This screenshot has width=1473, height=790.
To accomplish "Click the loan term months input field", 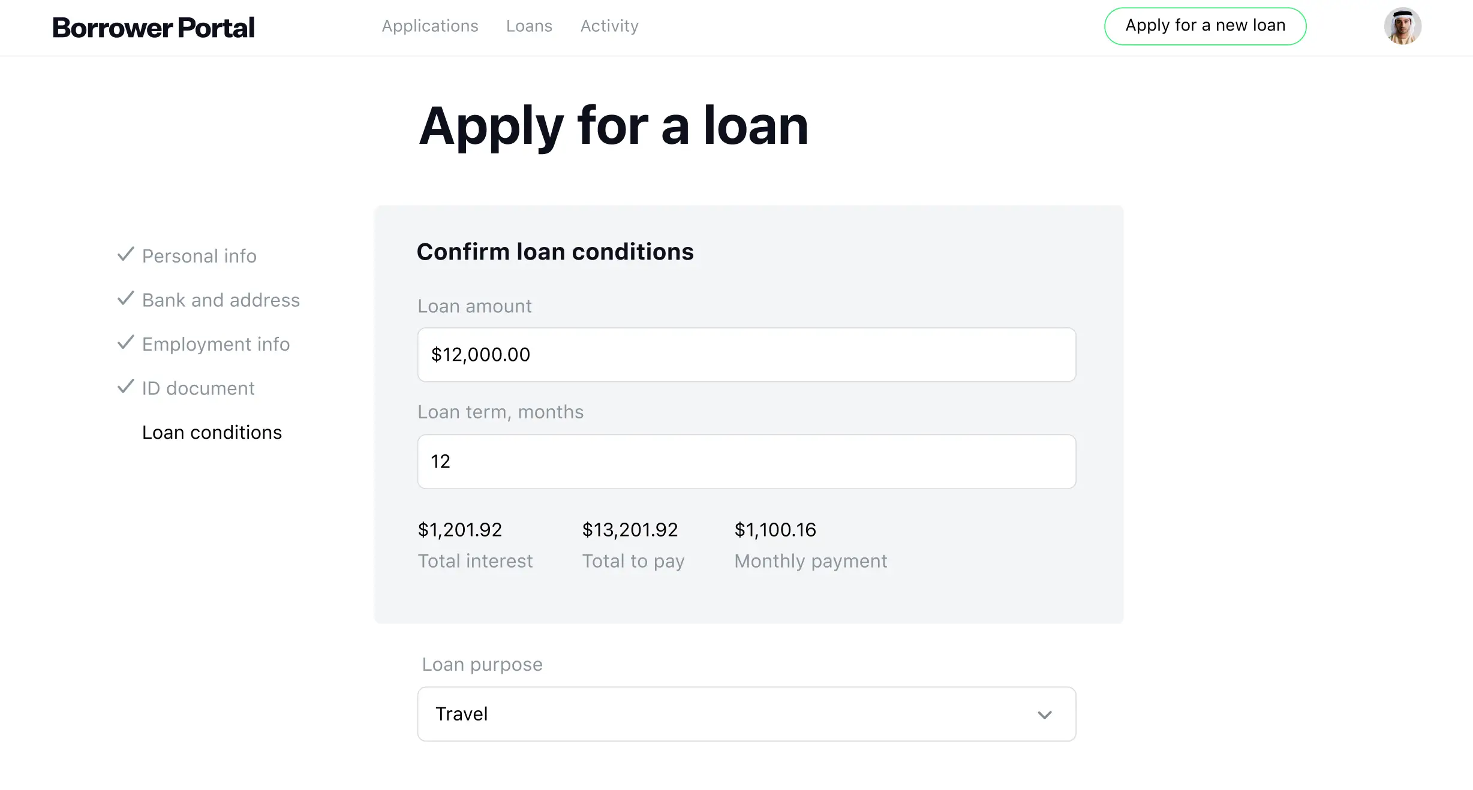I will pos(746,461).
